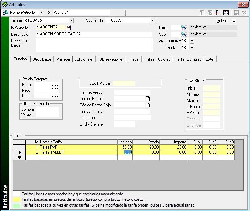Click the Stock Inicial field

pyautogui.click(x=212, y=88)
